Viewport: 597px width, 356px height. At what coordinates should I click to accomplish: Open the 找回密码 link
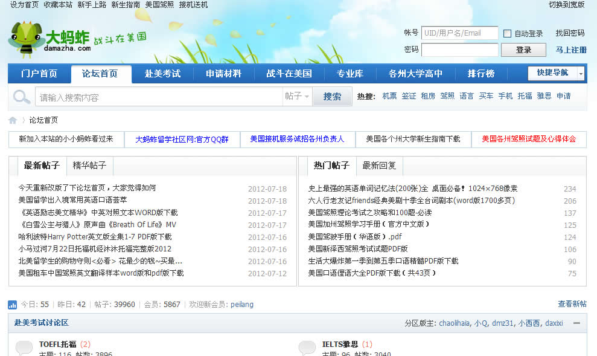coord(570,33)
